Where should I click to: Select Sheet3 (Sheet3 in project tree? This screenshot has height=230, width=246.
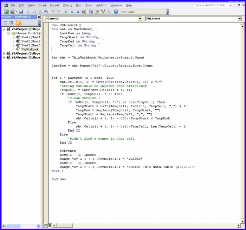pyautogui.click(x=28, y=45)
